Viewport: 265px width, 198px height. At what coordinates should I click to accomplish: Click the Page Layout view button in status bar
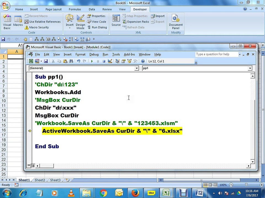(210, 185)
